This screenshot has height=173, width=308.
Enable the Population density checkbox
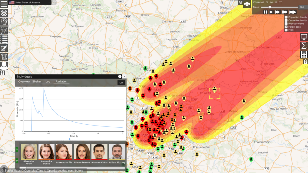[286, 17]
